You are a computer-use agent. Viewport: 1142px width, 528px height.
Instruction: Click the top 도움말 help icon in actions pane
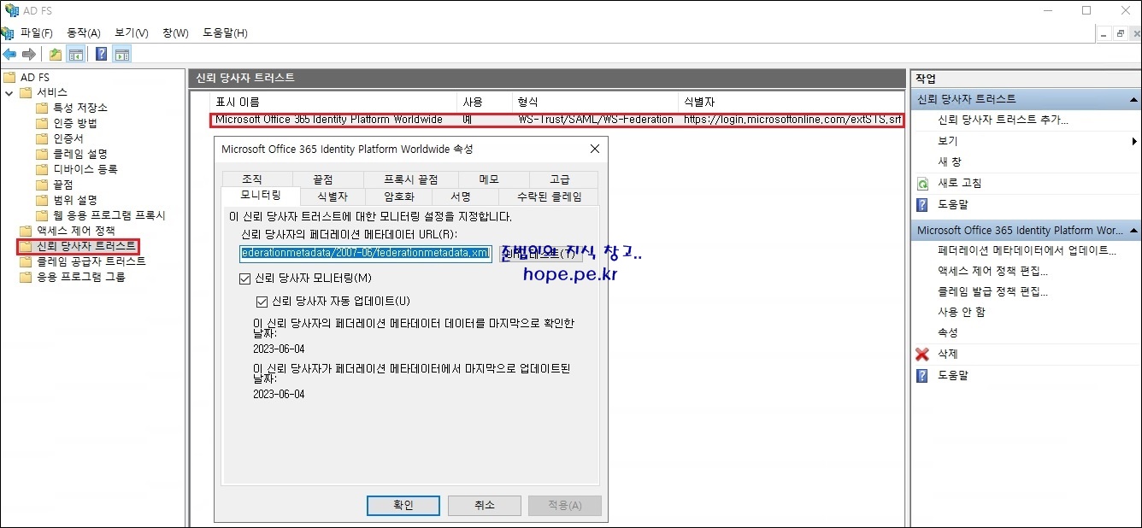pos(922,205)
